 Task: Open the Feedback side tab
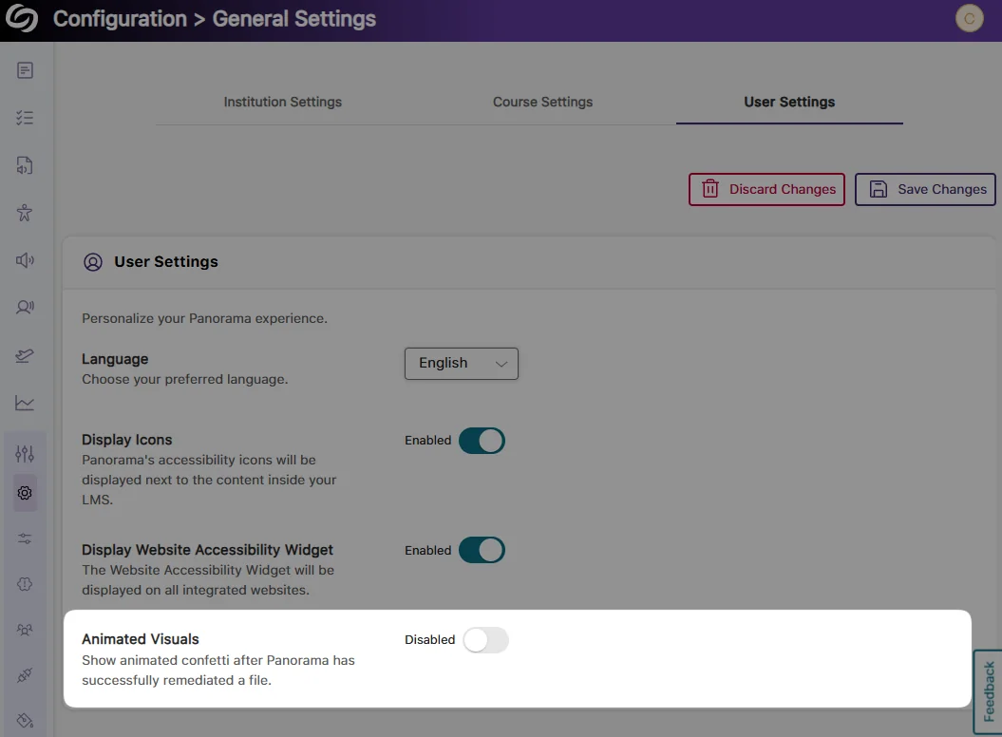(x=989, y=691)
